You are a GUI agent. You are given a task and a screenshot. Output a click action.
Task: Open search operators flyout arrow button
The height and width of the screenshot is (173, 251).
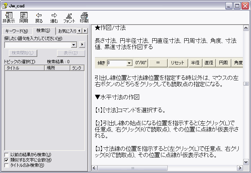click(82, 45)
